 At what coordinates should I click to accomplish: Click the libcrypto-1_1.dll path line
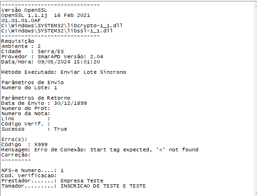62,26
